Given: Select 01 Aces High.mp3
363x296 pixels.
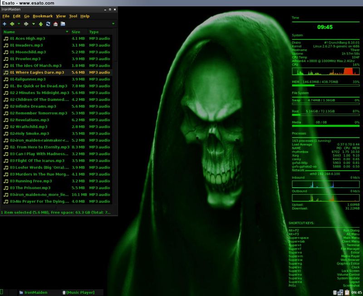Looking at the screenshot, I should (58, 38).
